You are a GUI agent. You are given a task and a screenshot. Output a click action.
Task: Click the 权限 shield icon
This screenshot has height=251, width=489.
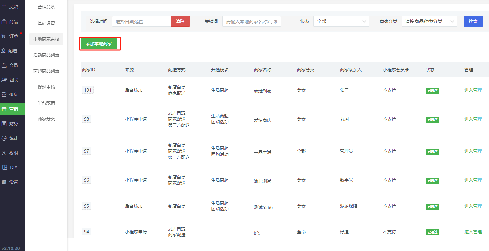pyautogui.click(x=4, y=153)
